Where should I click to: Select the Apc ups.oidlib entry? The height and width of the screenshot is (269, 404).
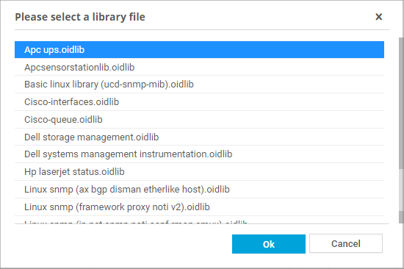[199, 49]
